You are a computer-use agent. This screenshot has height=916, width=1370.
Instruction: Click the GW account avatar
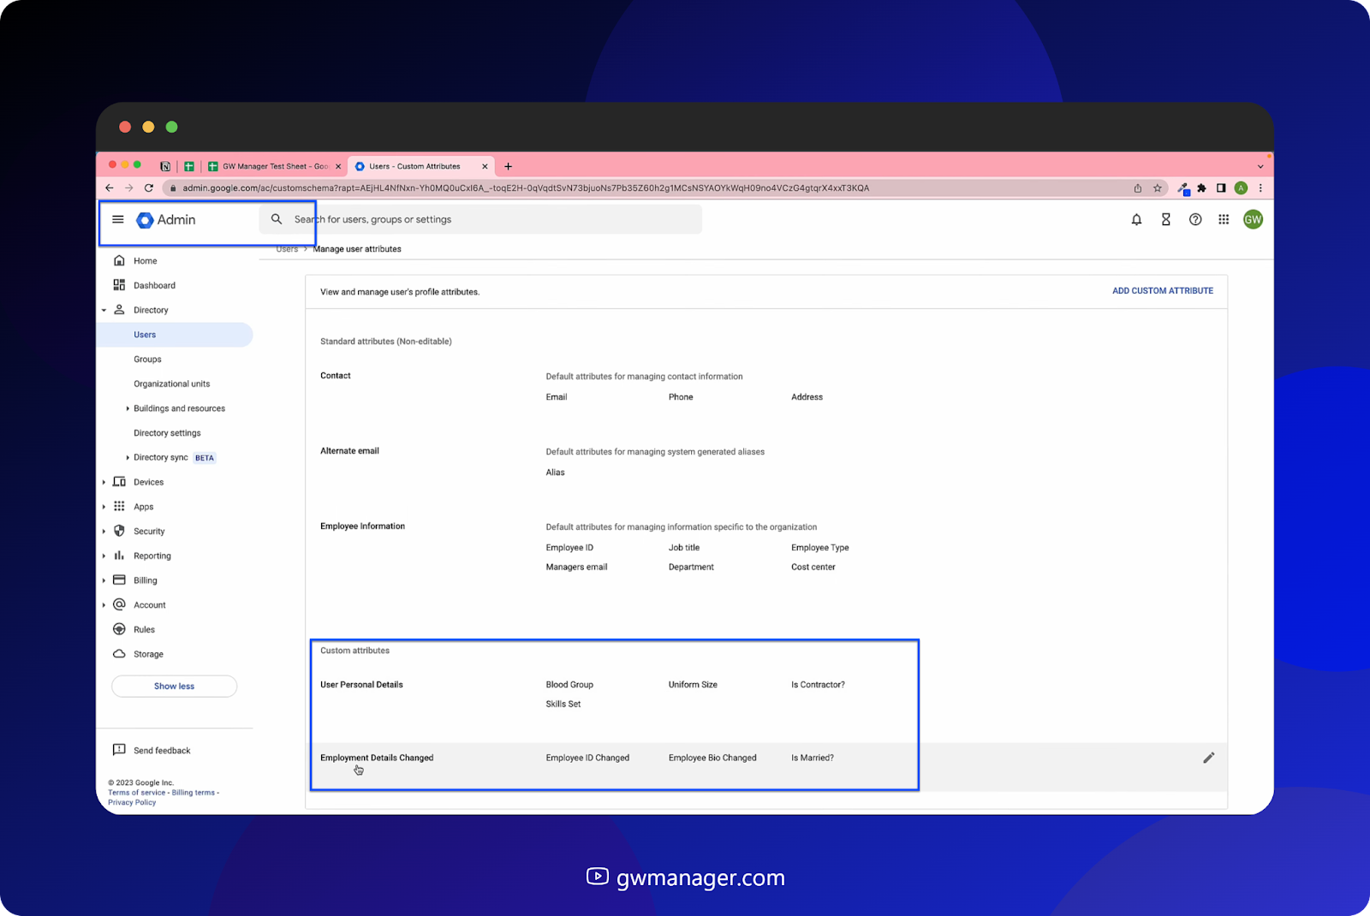[x=1253, y=219]
